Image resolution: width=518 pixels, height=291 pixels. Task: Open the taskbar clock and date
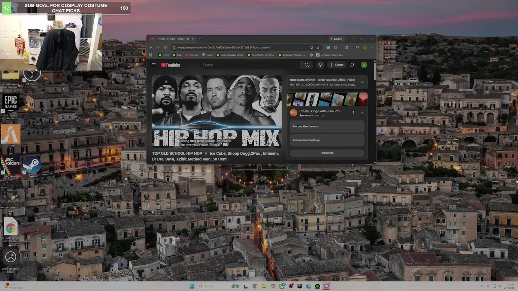[x=510, y=286]
